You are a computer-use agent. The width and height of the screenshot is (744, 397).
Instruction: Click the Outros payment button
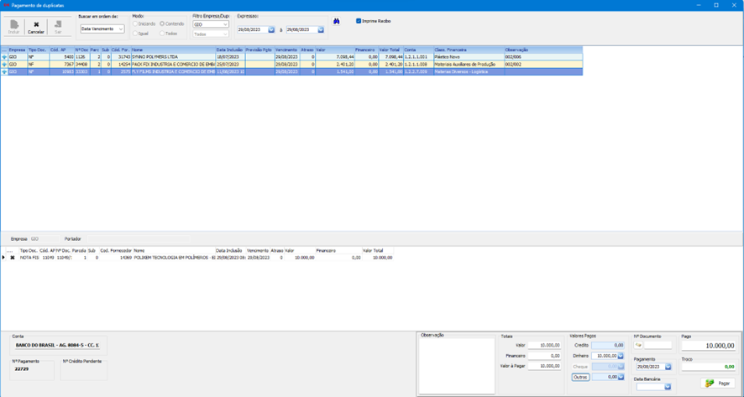pos(580,377)
